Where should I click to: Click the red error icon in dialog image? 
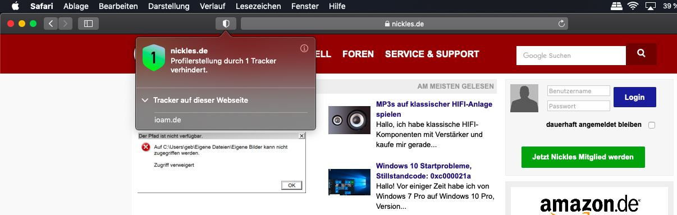point(146,147)
